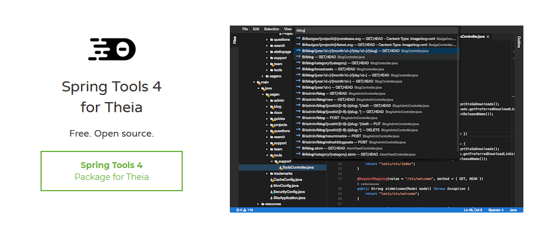Open the Selection menu
The image size is (549, 231).
tap(272, 29)
